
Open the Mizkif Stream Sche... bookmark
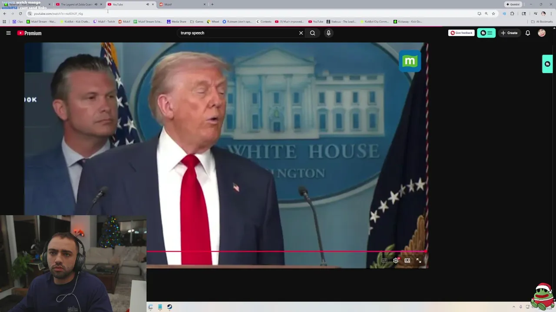[x=148, y=22]
